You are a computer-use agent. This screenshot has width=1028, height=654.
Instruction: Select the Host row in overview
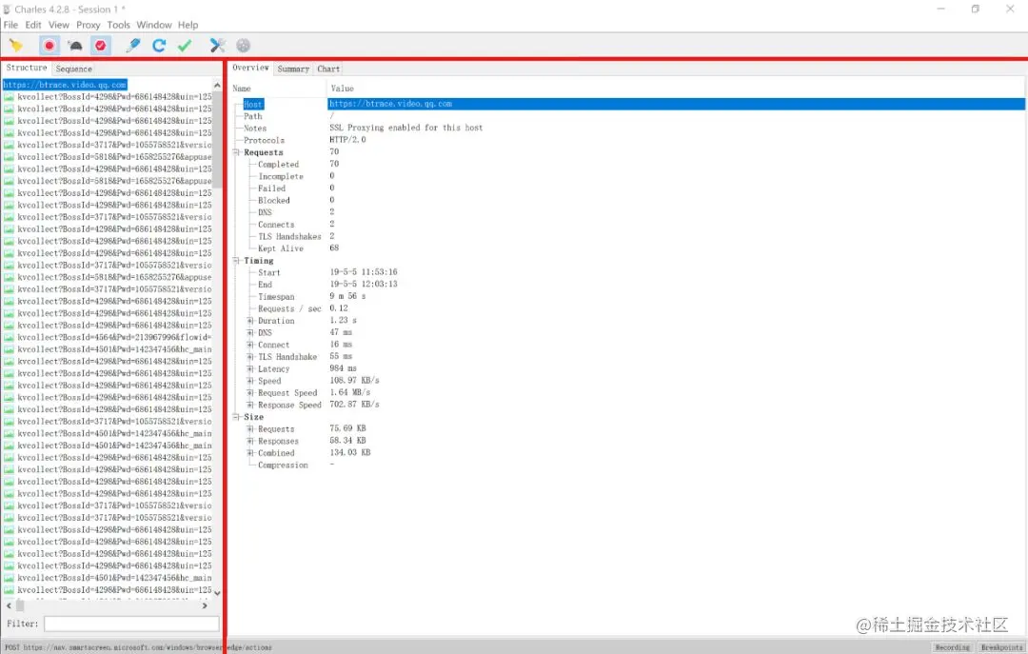point(628,104)
